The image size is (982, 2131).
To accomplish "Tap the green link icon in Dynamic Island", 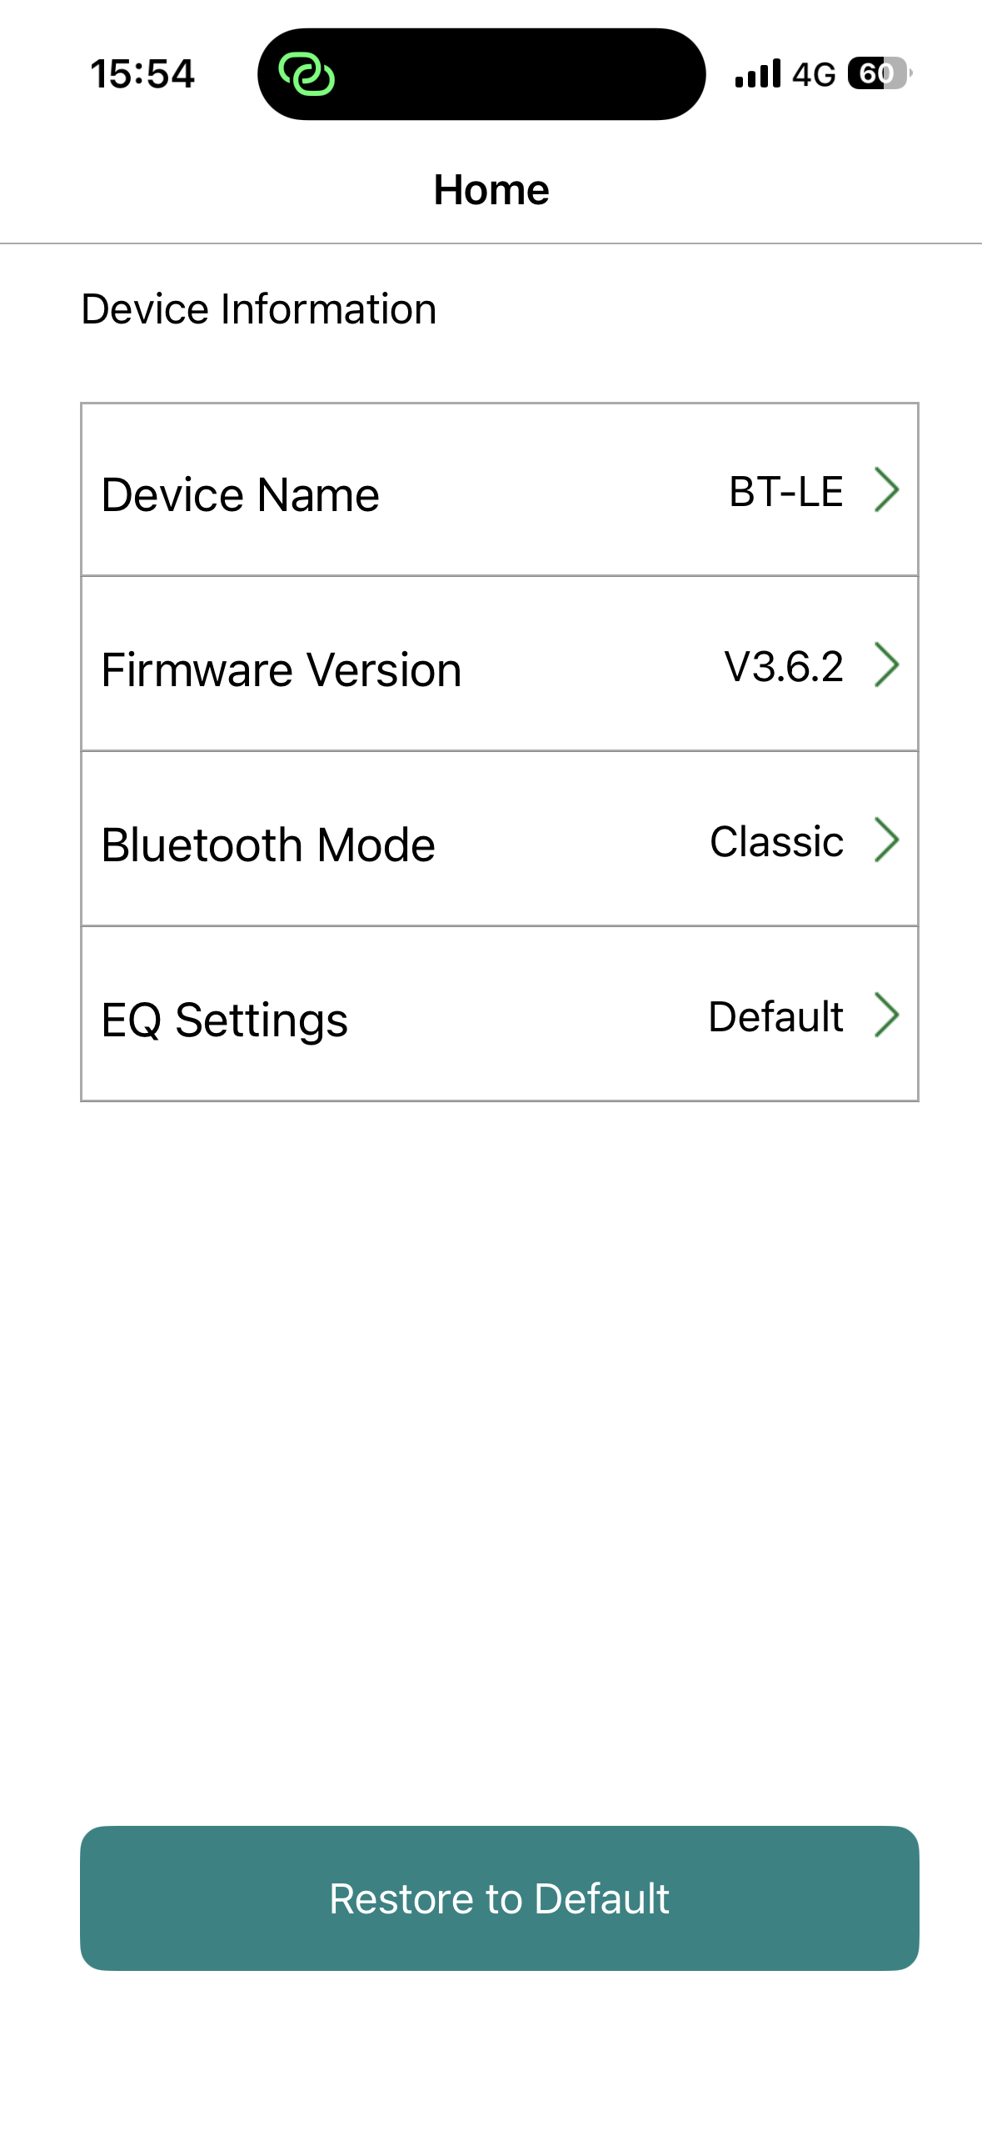I will pos(307,74).
